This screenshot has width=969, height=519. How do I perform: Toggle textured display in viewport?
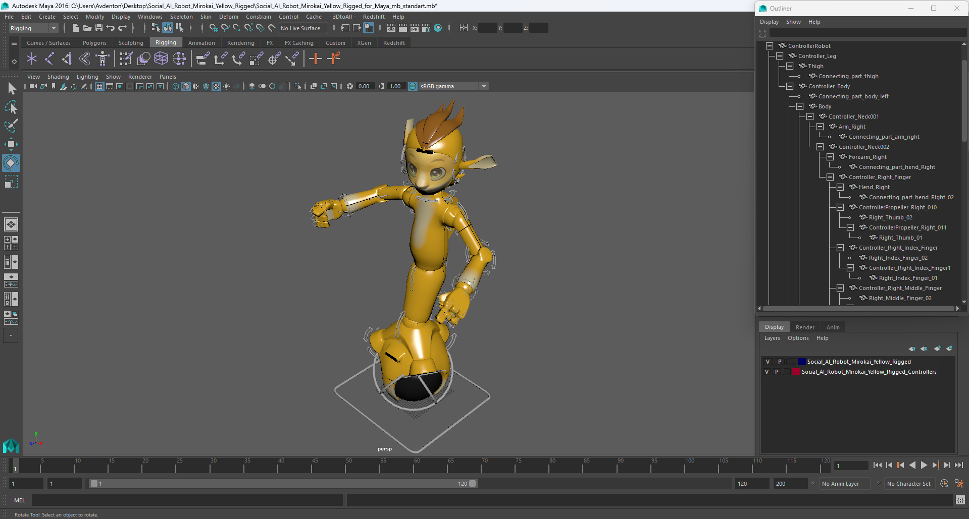tap(216, 86)
